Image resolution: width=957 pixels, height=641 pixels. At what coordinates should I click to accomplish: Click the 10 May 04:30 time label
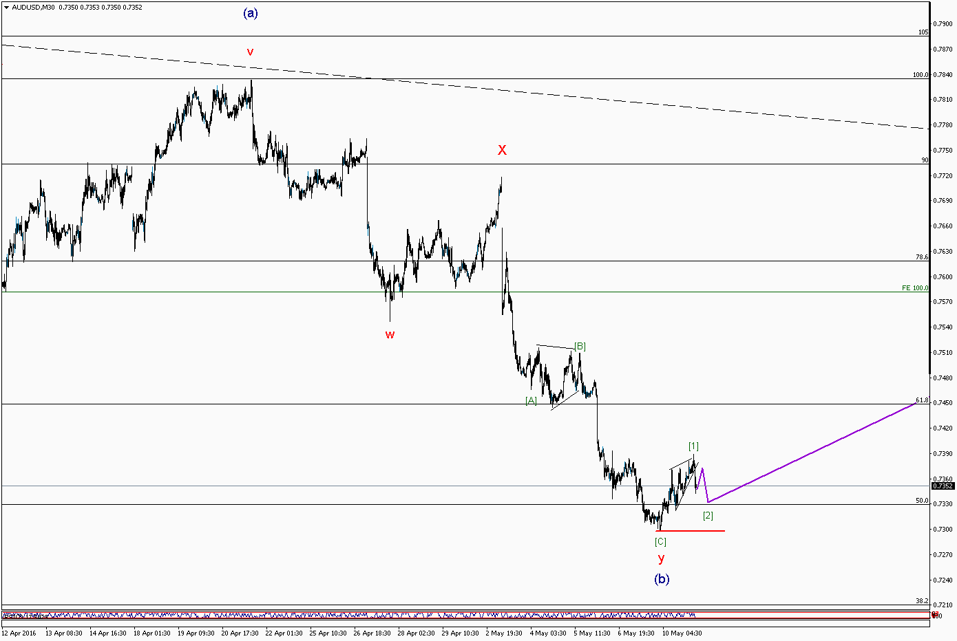[682, 633]
